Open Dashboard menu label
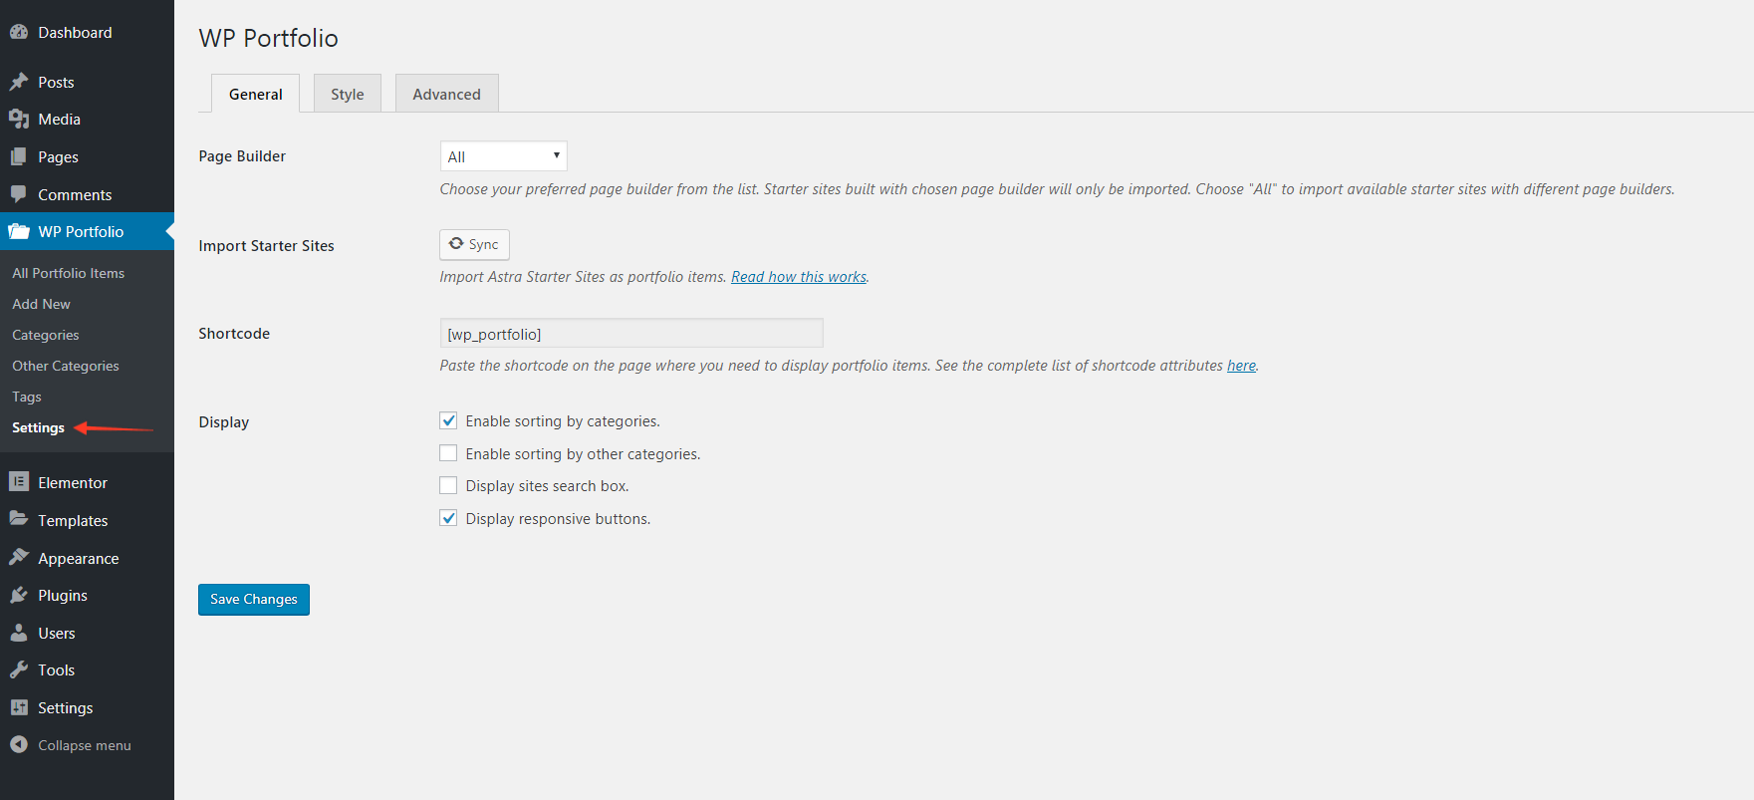The width and height of the screenshot is (1754, 800). coord(75,33)
